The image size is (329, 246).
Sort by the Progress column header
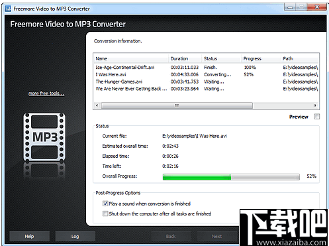[261, 58]
